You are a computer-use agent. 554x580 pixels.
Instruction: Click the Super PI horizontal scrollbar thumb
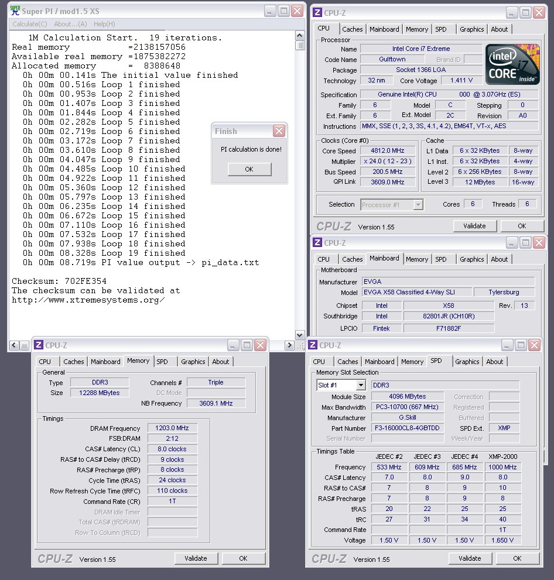coord(24,345)
